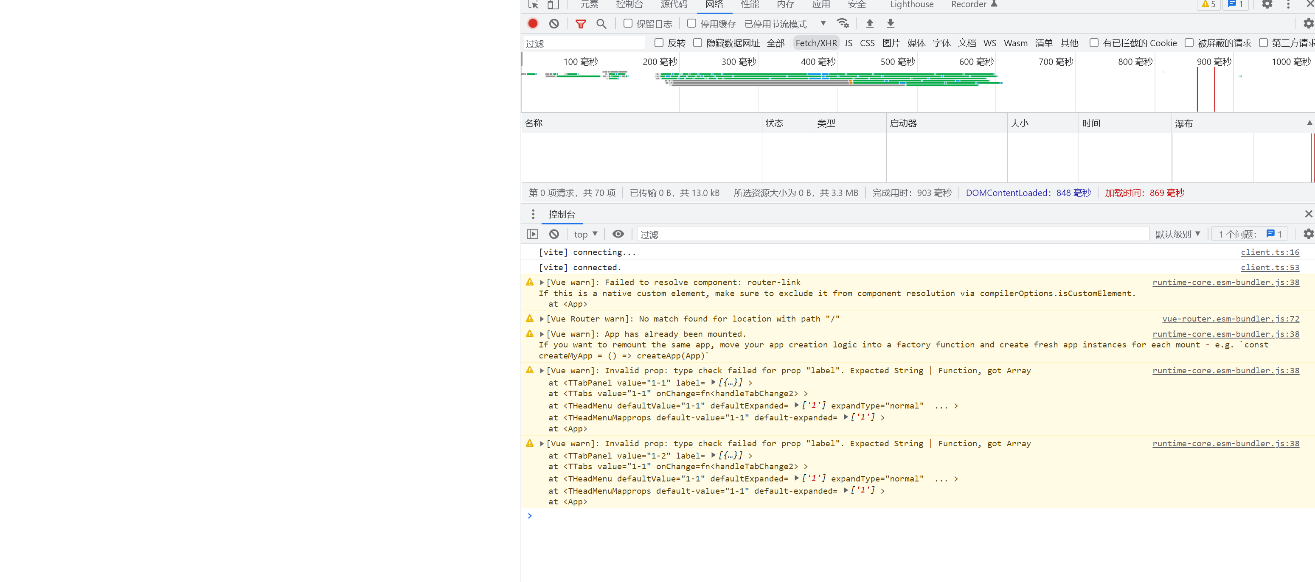
Task: Toggle the network filter funnel icon
Action: coord(580,23)
